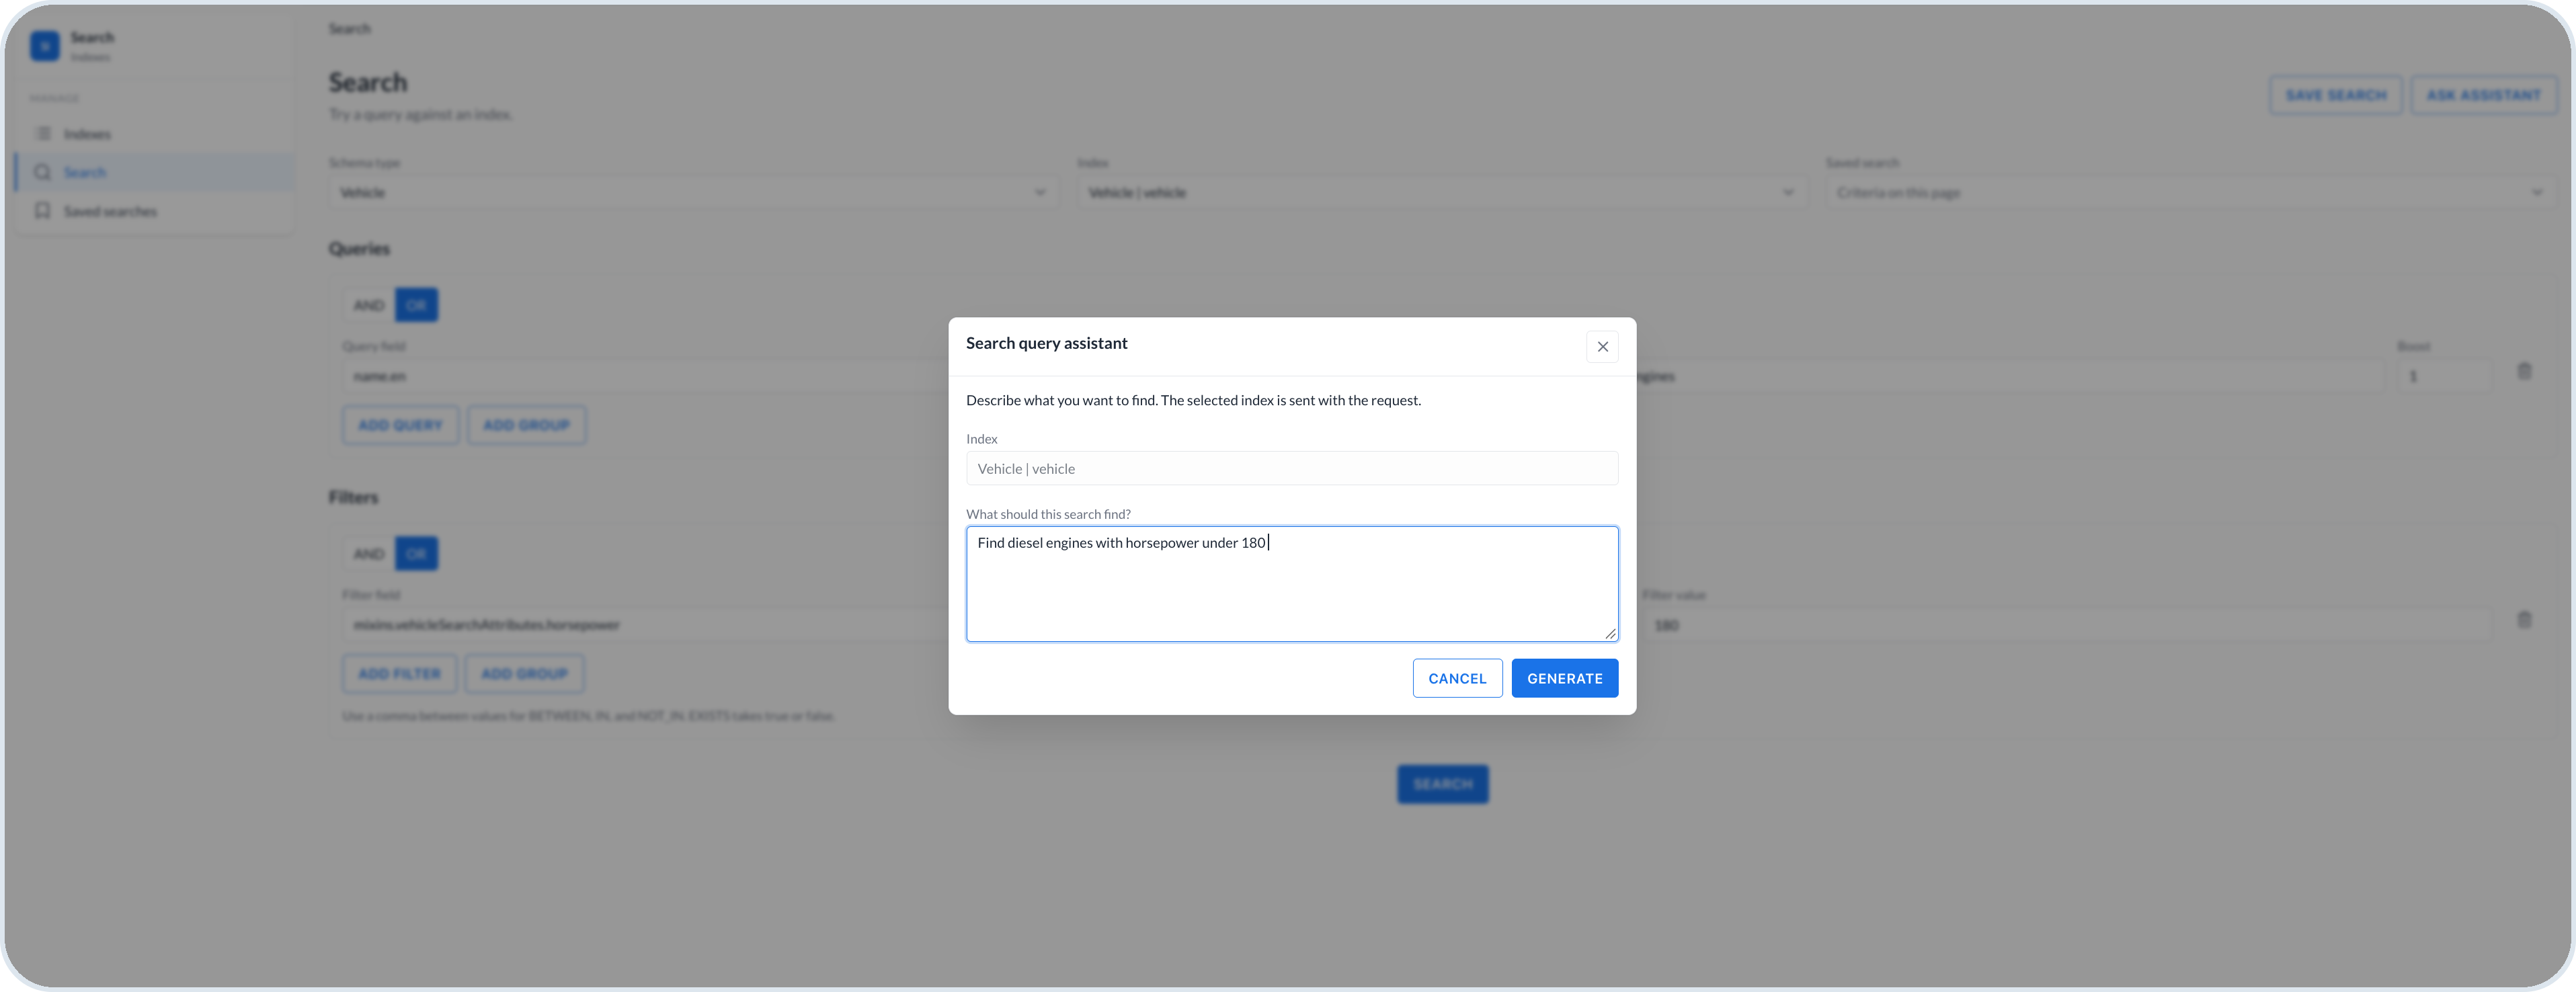Click Add Group under Filters
This screenshot has width=2576, height=992.
pyautogui.click(x=524, y=674)
